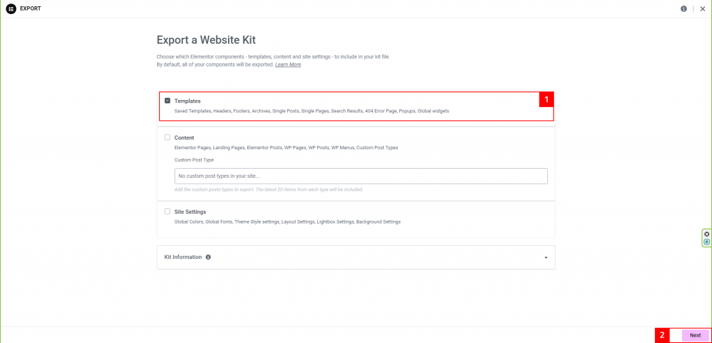Click the Content section label

(184, 138)
